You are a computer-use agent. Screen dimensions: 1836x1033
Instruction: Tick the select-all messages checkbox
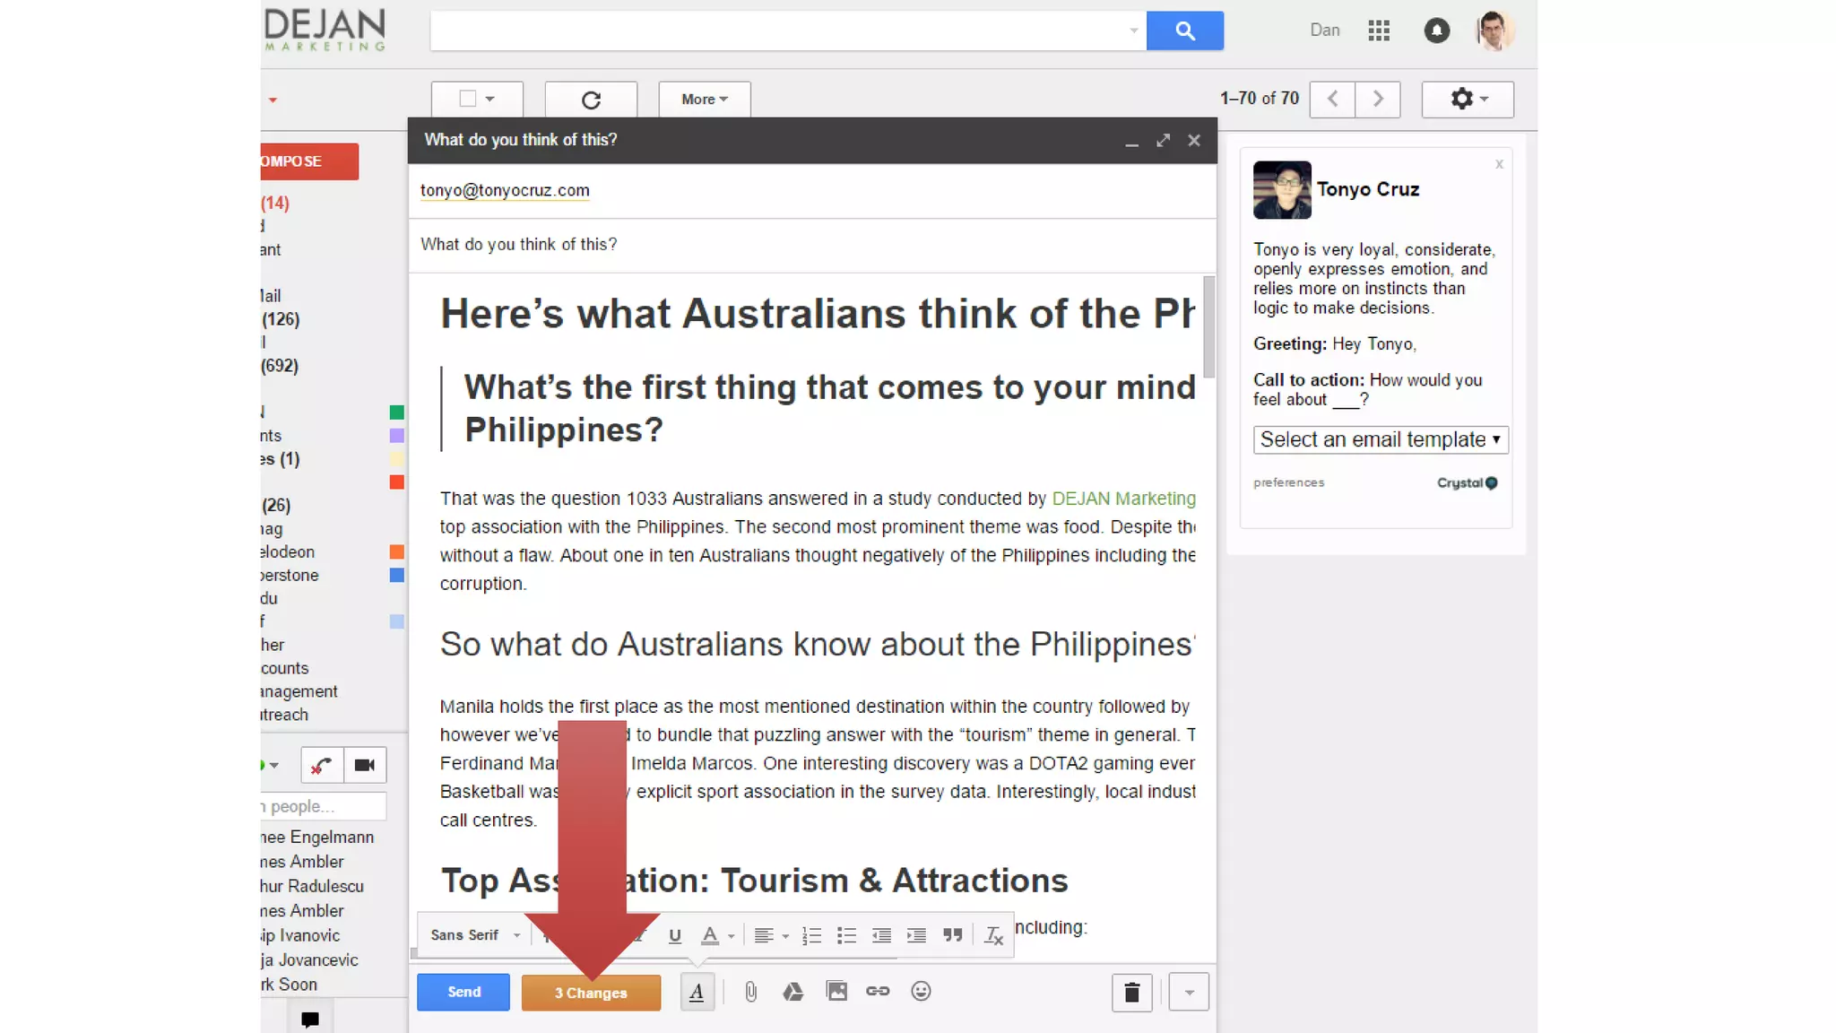[467, 99]
